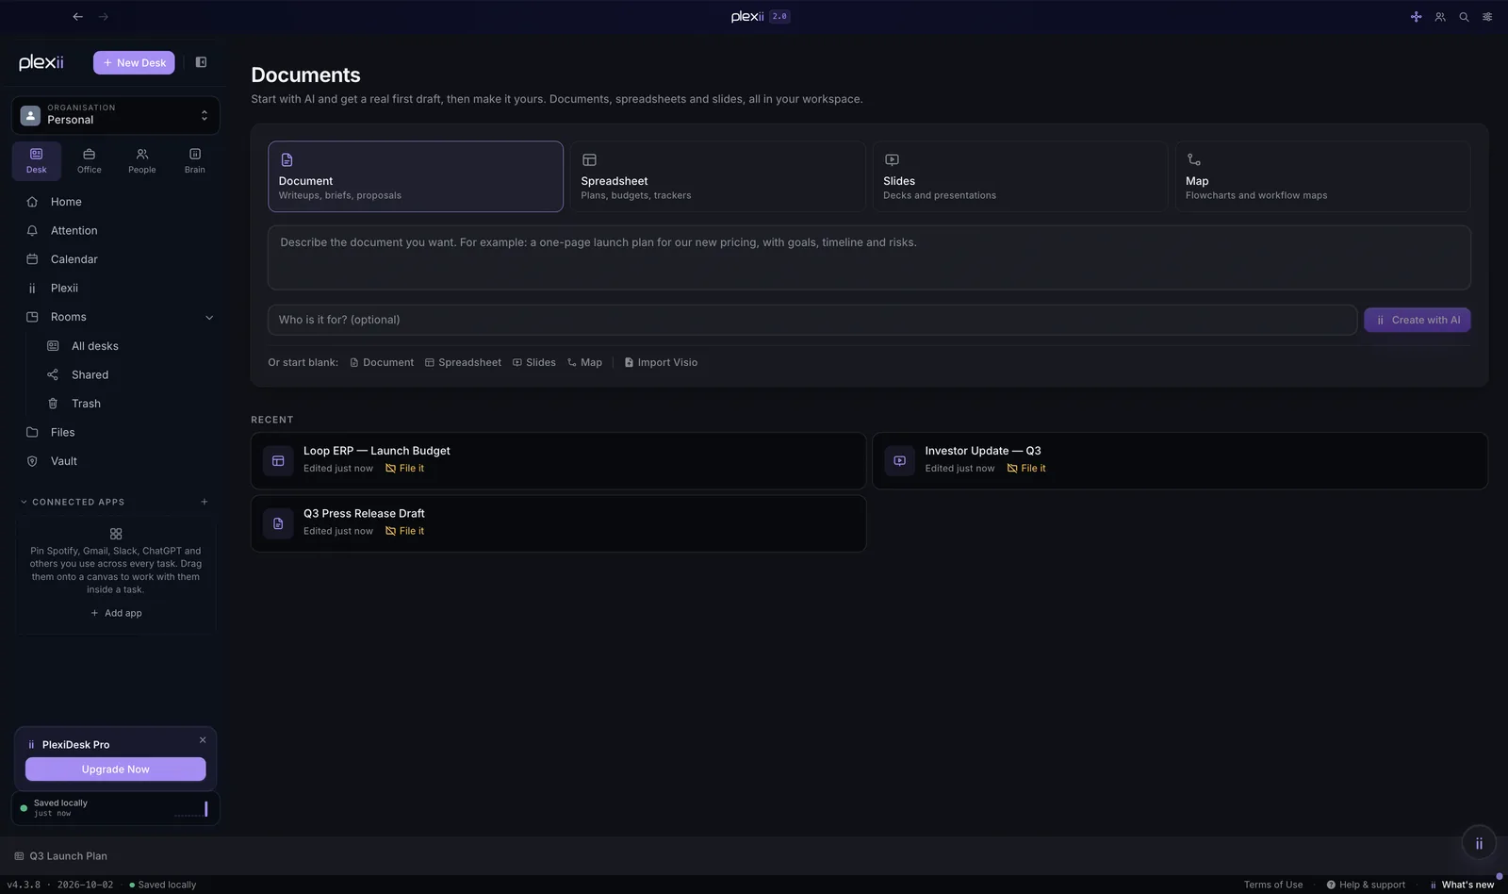Select the Slides type card

1020,176
